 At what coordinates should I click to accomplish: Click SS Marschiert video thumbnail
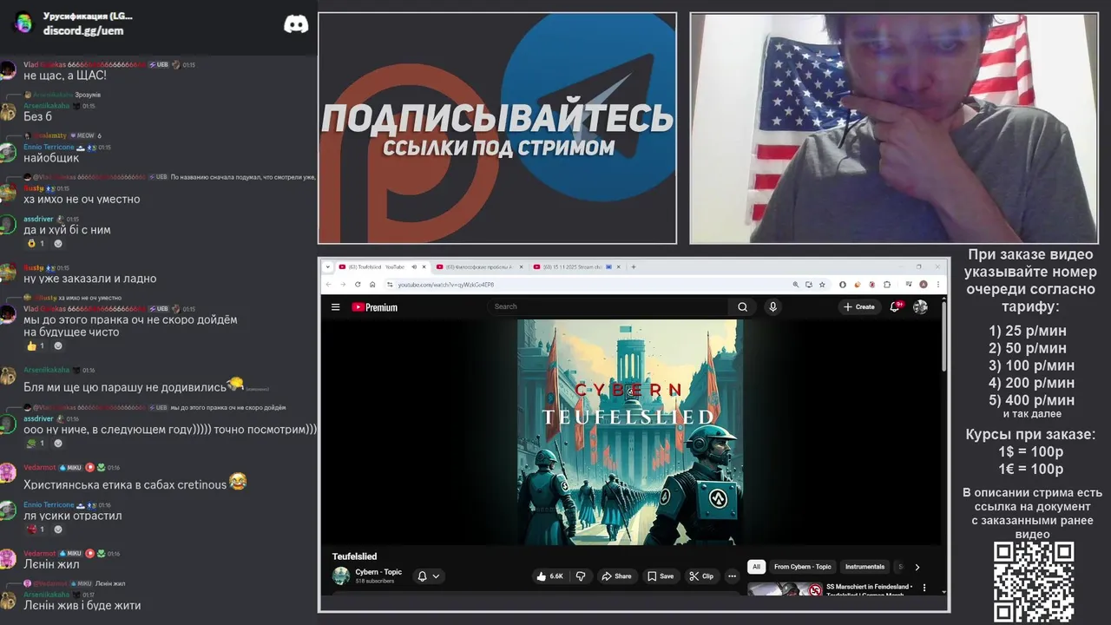[785, 589]
